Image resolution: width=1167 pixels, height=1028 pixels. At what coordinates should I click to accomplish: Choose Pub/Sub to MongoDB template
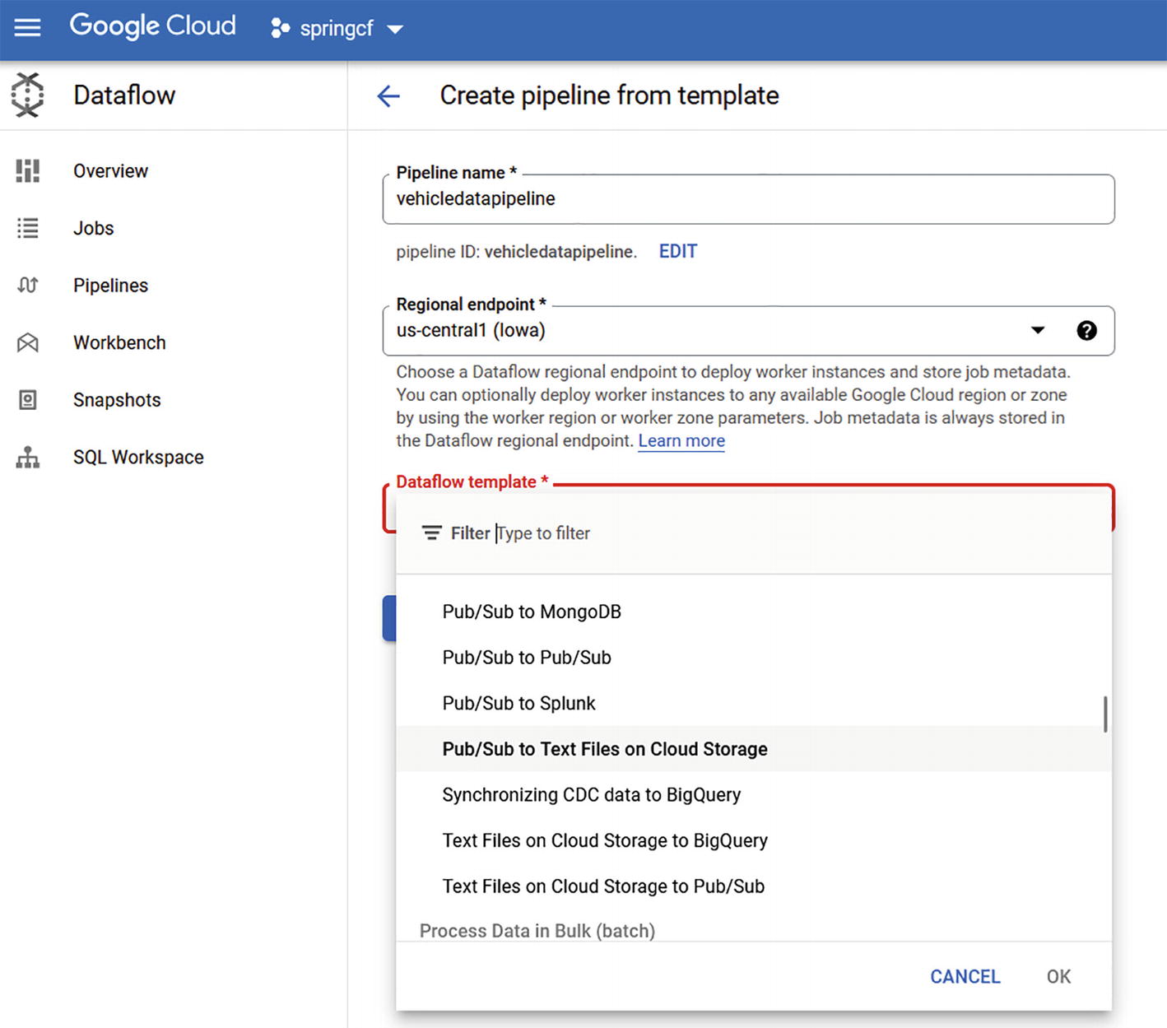pyautogui.click(x=531, y=612)
